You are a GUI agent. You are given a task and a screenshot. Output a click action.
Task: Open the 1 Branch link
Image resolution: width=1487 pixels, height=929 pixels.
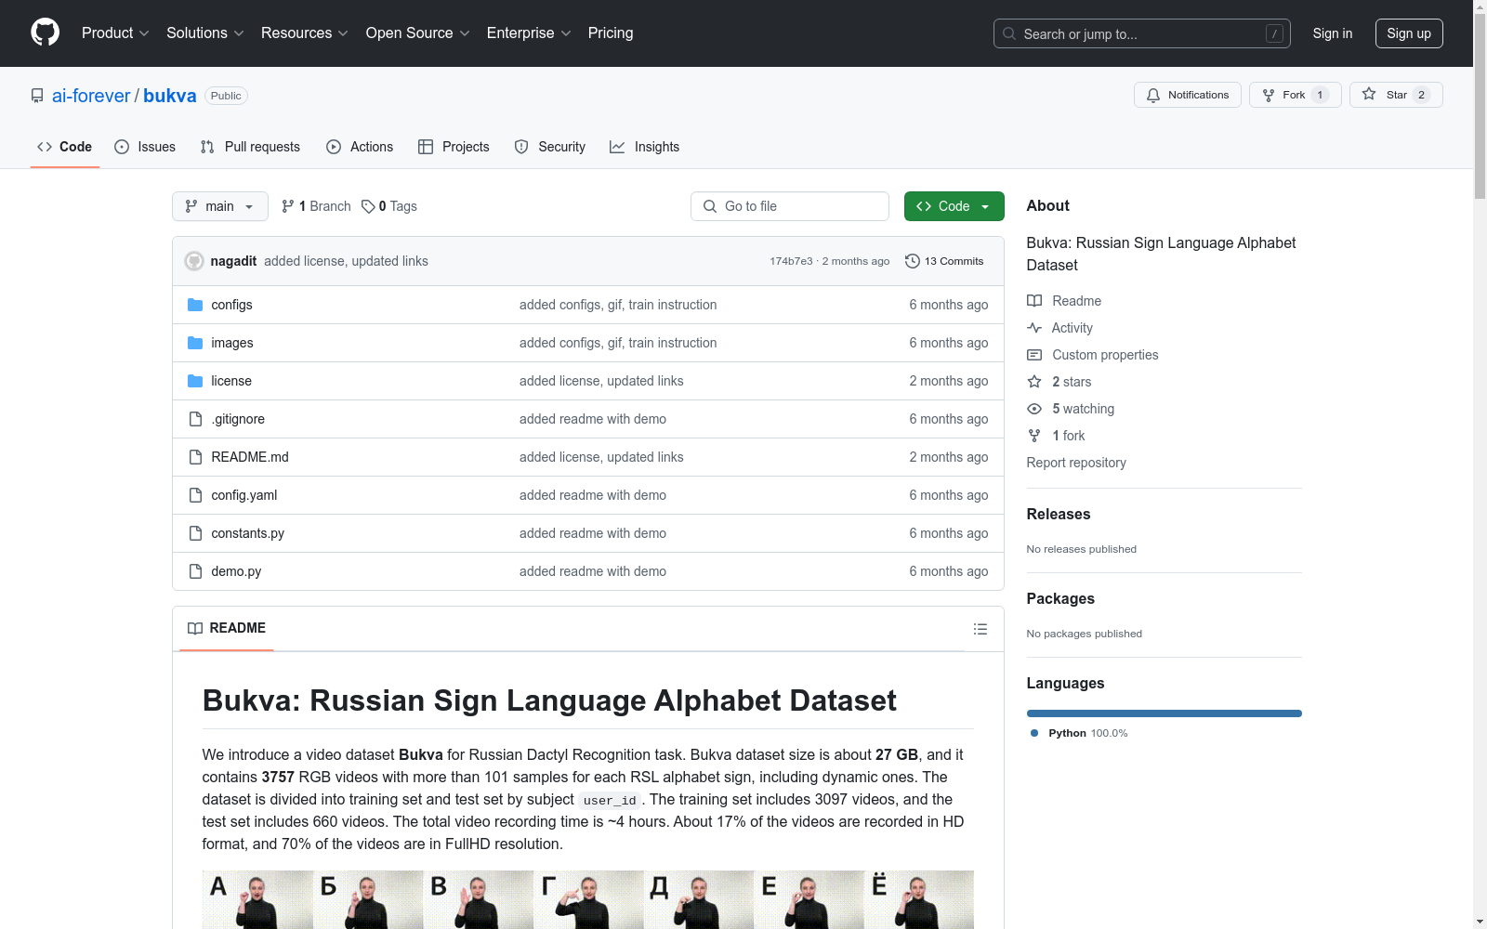(316, 206)
